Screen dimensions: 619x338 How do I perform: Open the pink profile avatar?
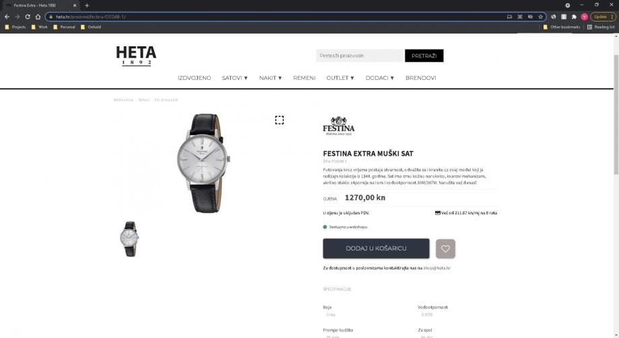point(584,17)
